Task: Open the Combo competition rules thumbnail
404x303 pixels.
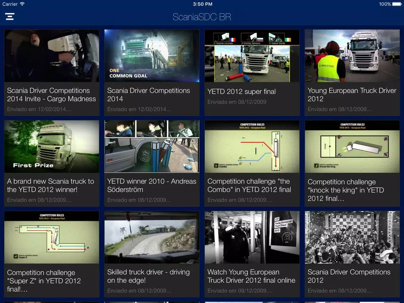Action: (x=252, y=147)
